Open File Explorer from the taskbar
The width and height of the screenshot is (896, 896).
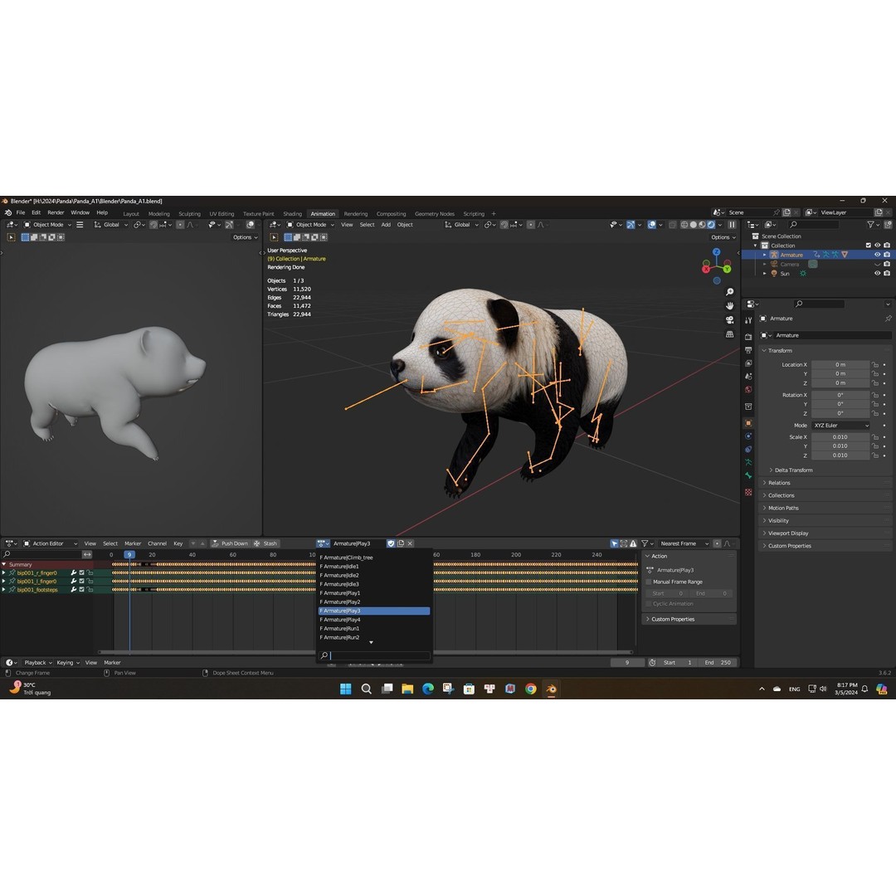pos(407,689)
